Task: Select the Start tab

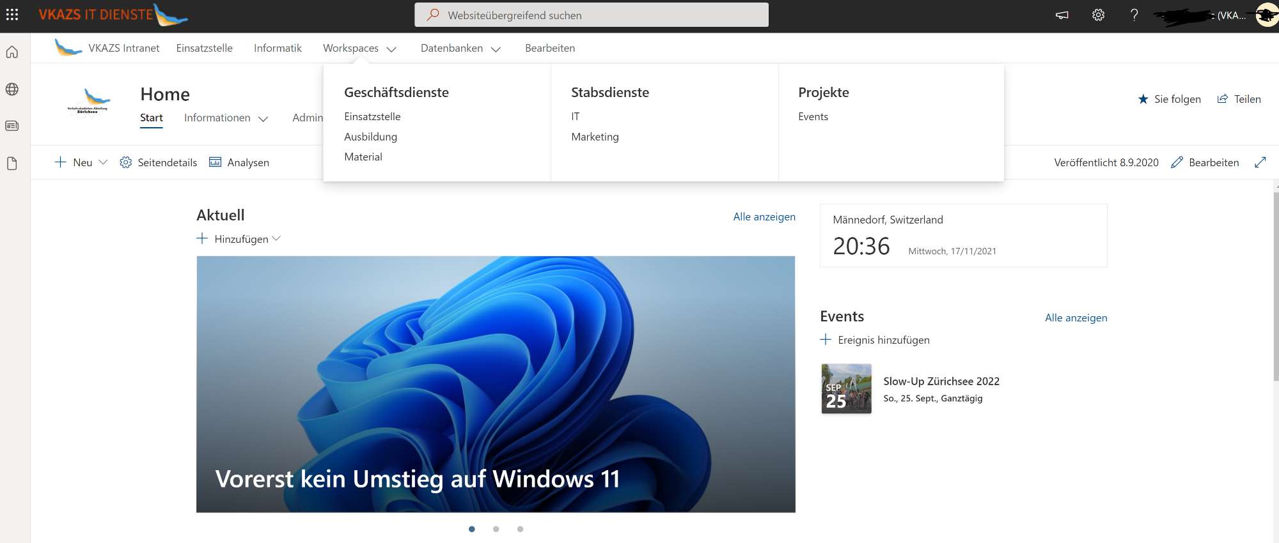Action: click(x=152, y=118)
